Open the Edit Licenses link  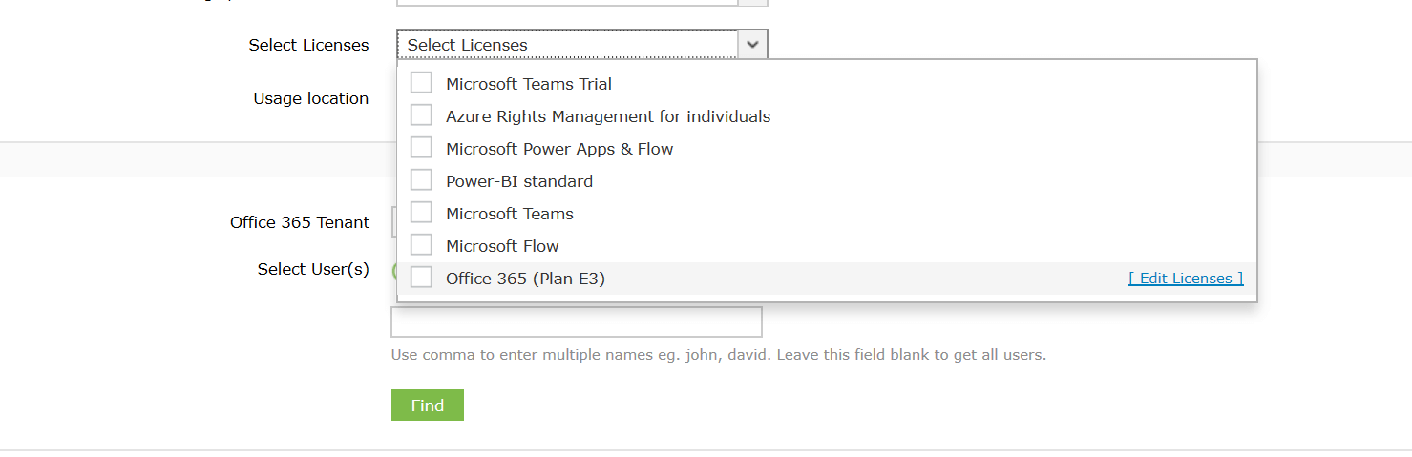tap(1186, 279)
